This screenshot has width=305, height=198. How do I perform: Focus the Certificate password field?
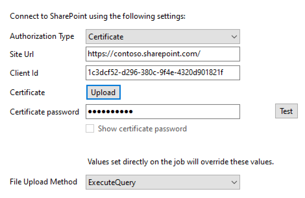[x=162, y=111]
